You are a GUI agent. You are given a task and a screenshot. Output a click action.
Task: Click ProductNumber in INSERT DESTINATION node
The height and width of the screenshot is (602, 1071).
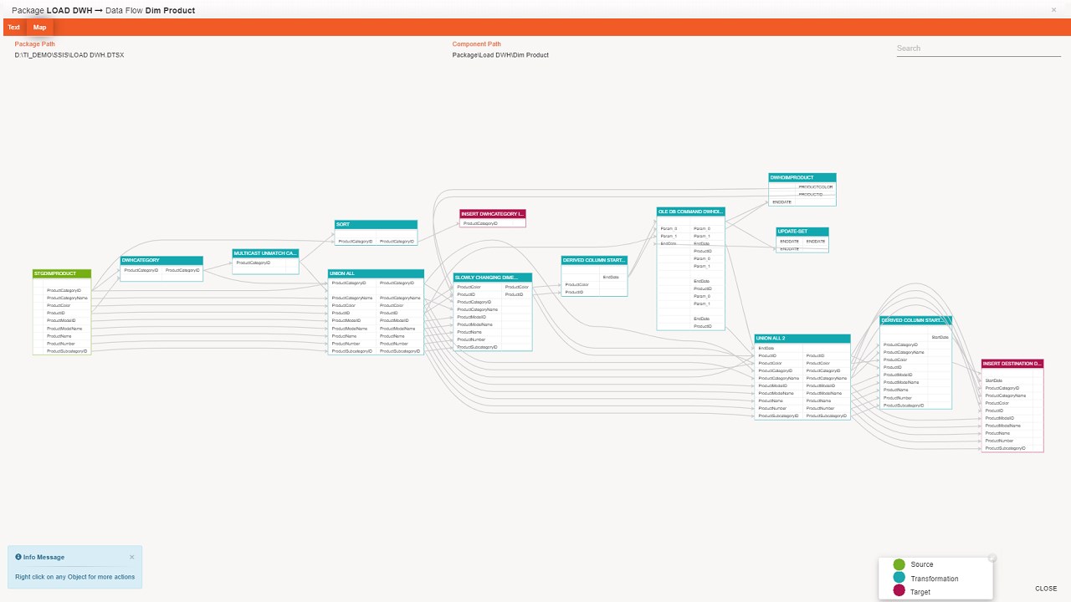pos(999,441)
